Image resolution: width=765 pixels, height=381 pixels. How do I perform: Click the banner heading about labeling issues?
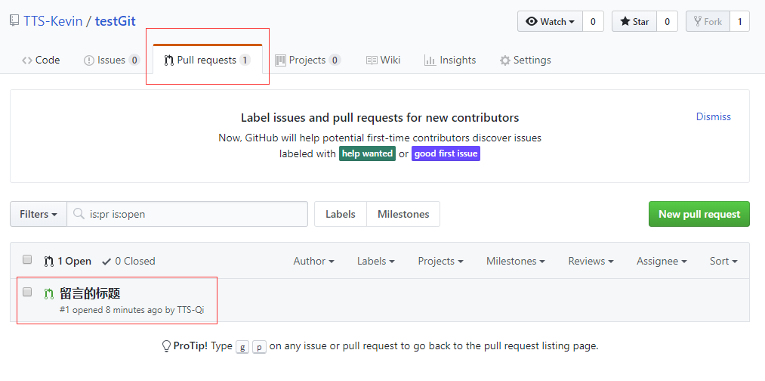380,118
